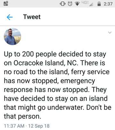The width and height of the screenshot is (115, 130).
Task: Select the "Ocracoke Island, NC" text
Action: [x=45, y=63]
